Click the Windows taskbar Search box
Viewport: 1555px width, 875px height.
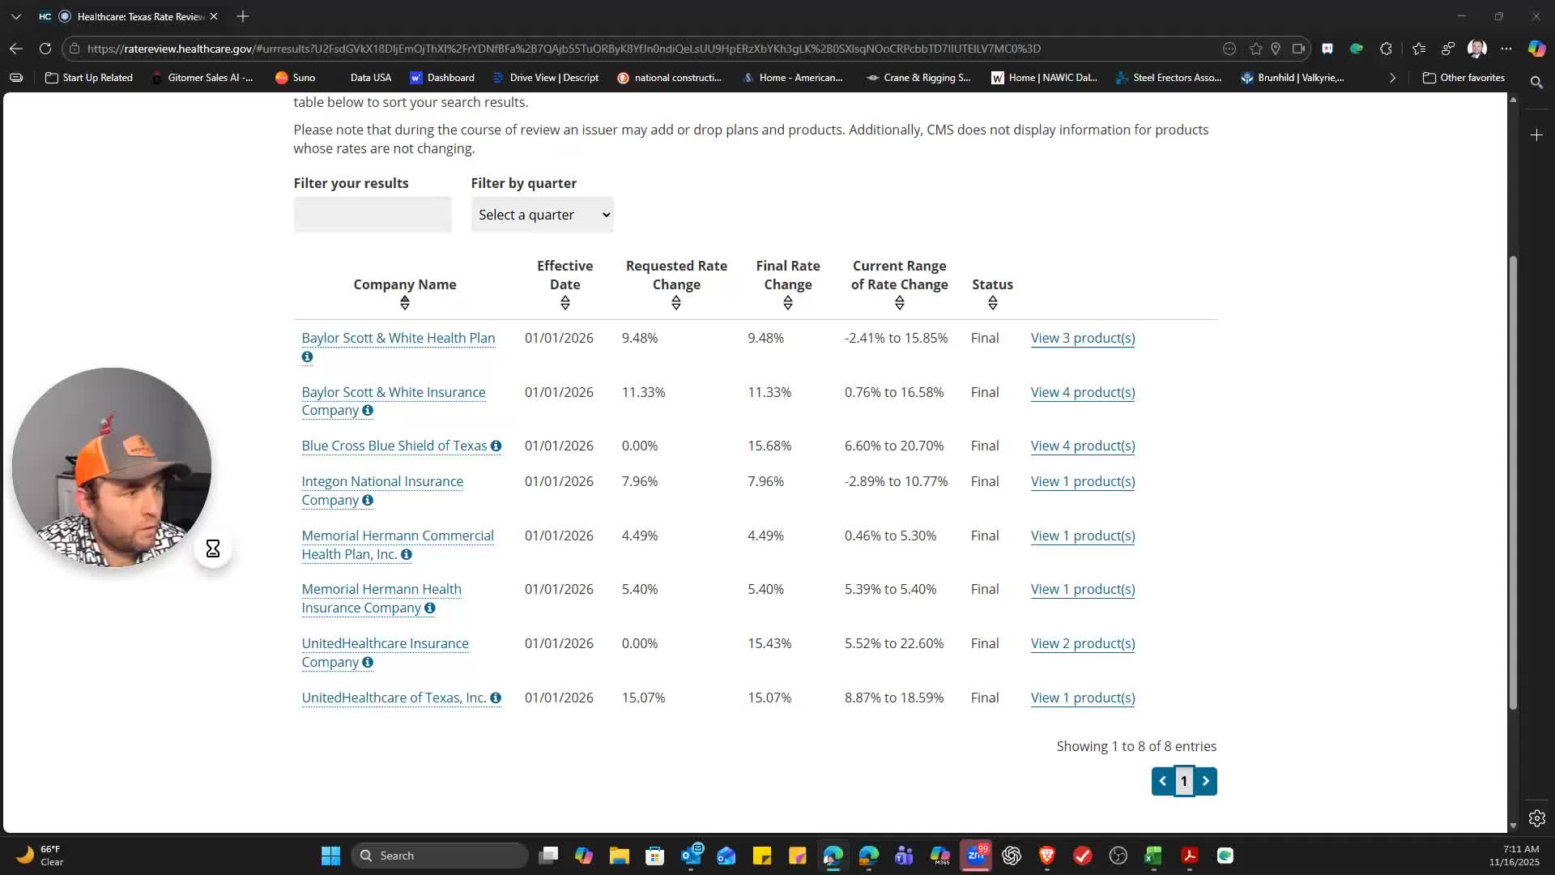tap(440, 856)
